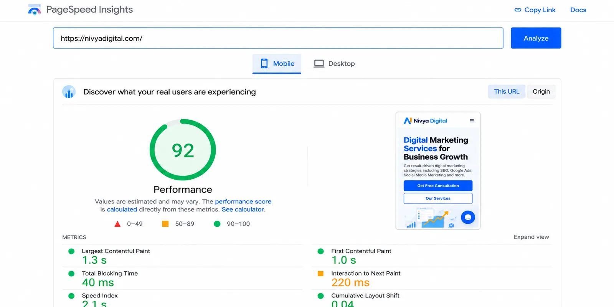Click the Copy Link chain icon
614x307 pixels.
pyautogui.click(x=518, y=10)
